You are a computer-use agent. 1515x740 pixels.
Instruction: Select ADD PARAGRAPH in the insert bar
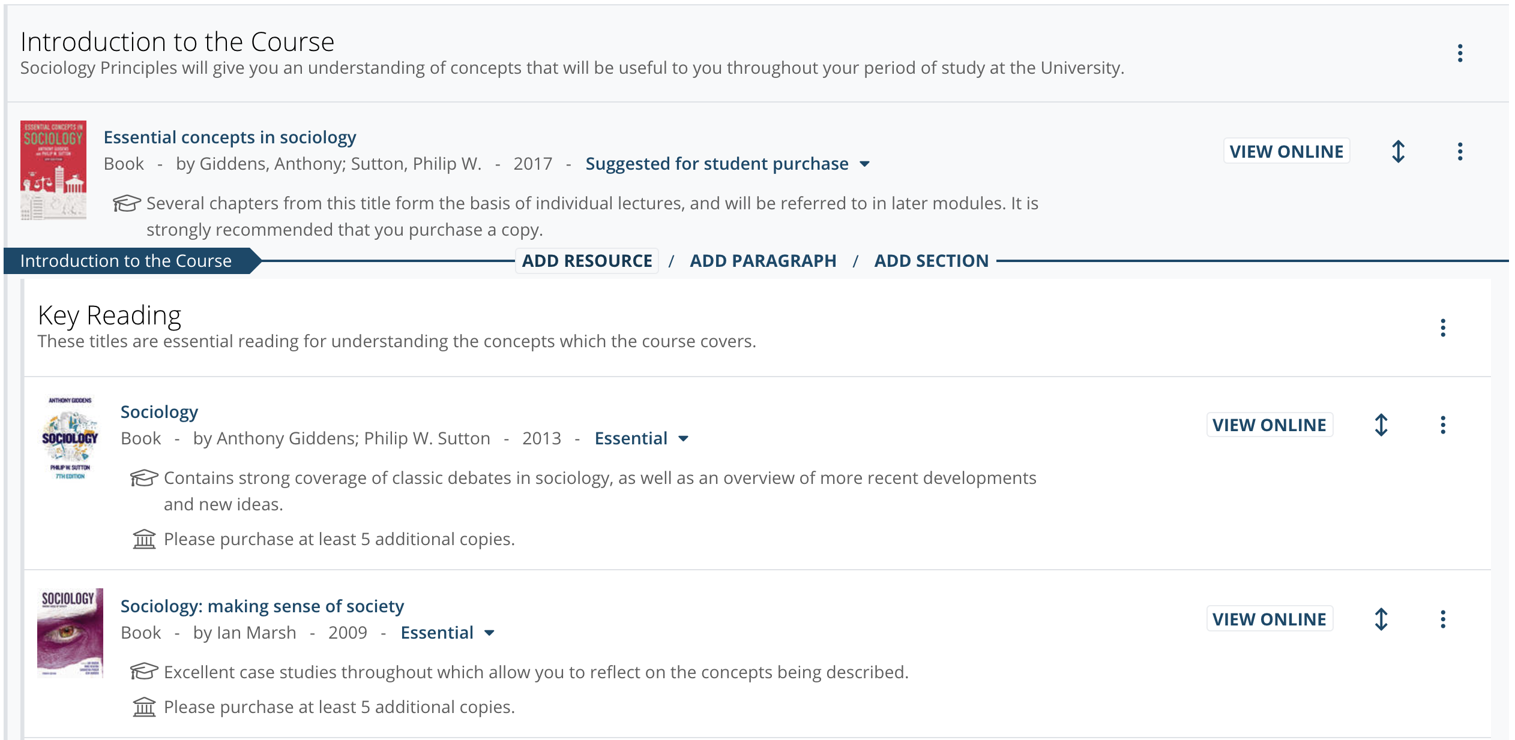coord(763,261)
